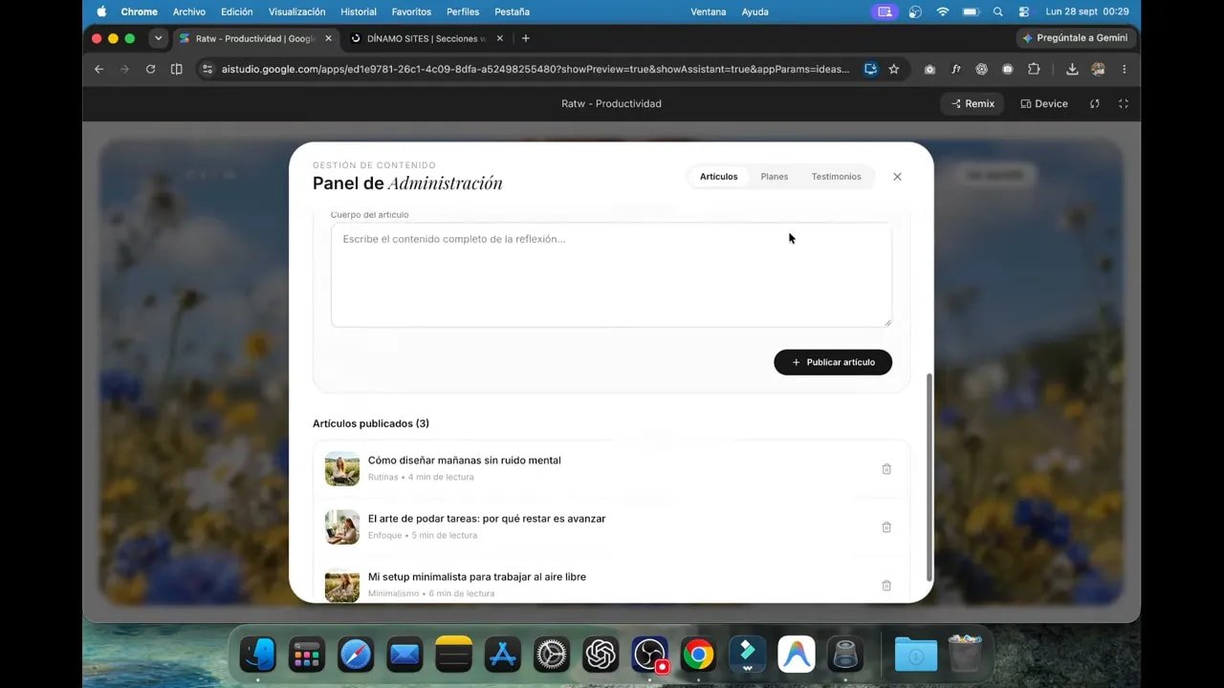Image resolution: width=1224 pixels, height=688 pixels.
Task: Click Pregúntale a Gemini button
Action: point(1075,38)
